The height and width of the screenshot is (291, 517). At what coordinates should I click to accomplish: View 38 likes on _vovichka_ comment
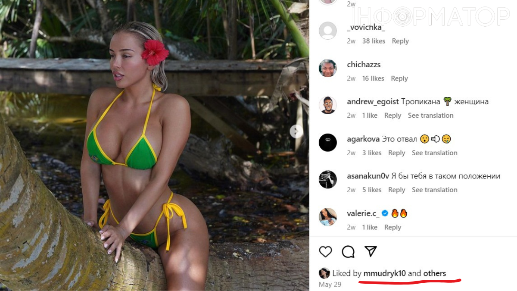pyautogui.click(x=374, y=41)
